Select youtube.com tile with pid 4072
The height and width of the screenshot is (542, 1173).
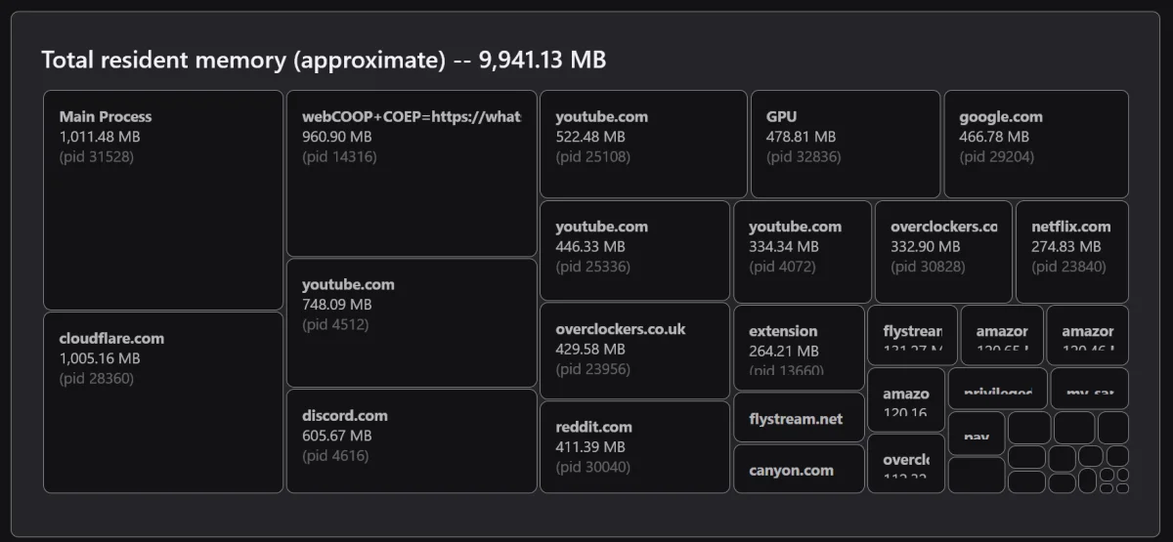coord(803,252)
